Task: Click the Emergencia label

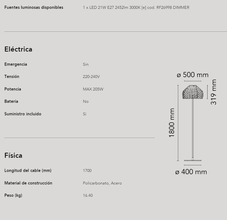Action: pos(16,64)
